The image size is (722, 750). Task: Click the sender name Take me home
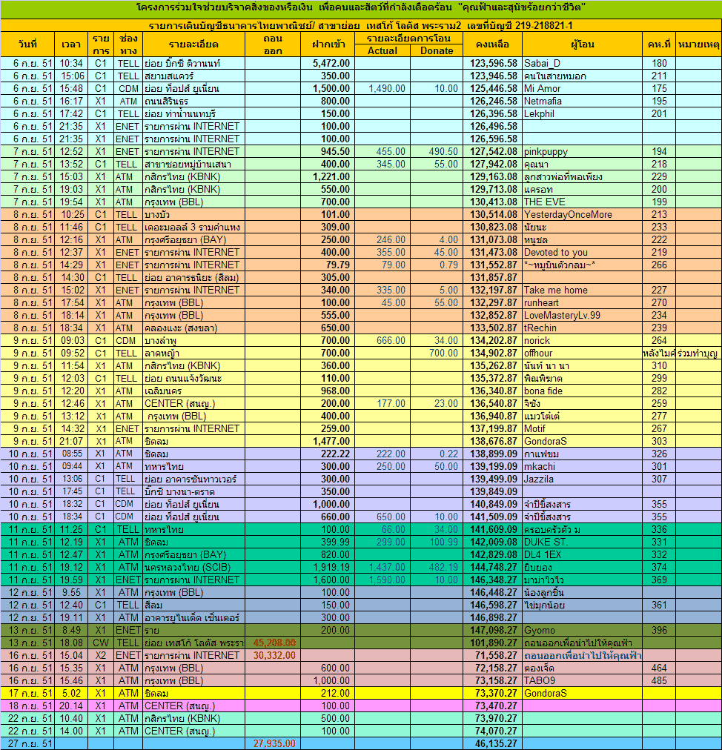coord(555,290)
